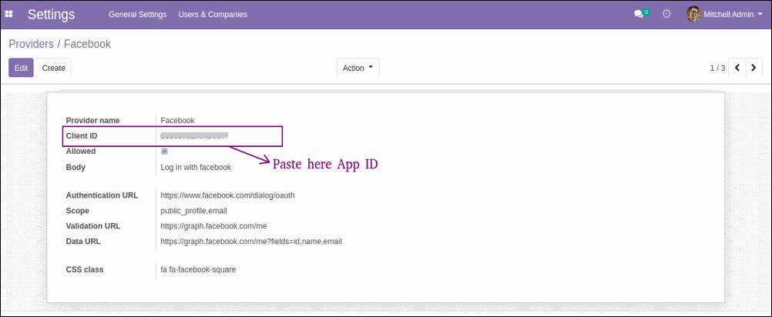Click the Scope public_profile,email value
Viewport: 772px width, 317px height.
[193, 211]
